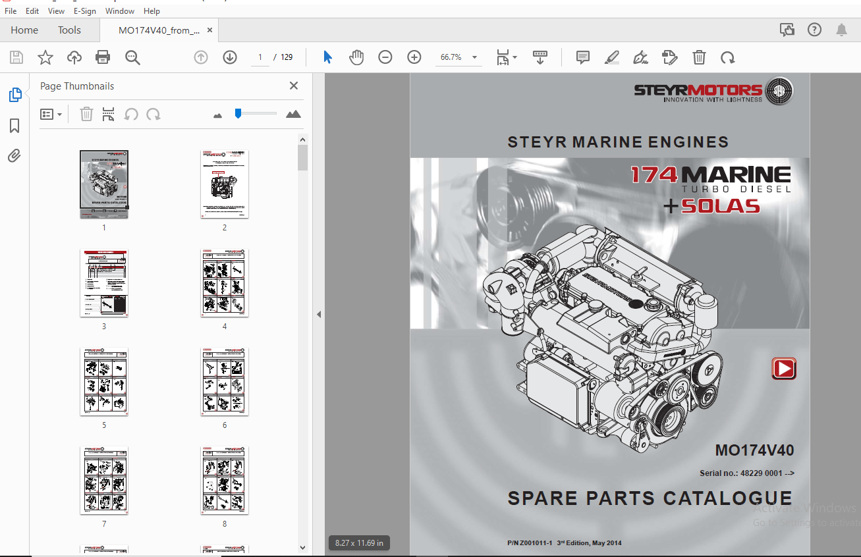Open the File menu

(11, 11)
